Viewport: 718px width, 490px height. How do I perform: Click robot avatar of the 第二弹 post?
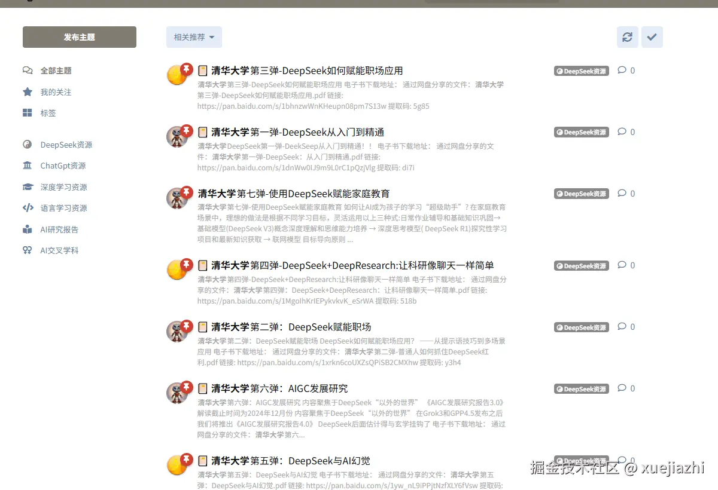point(177,332)
